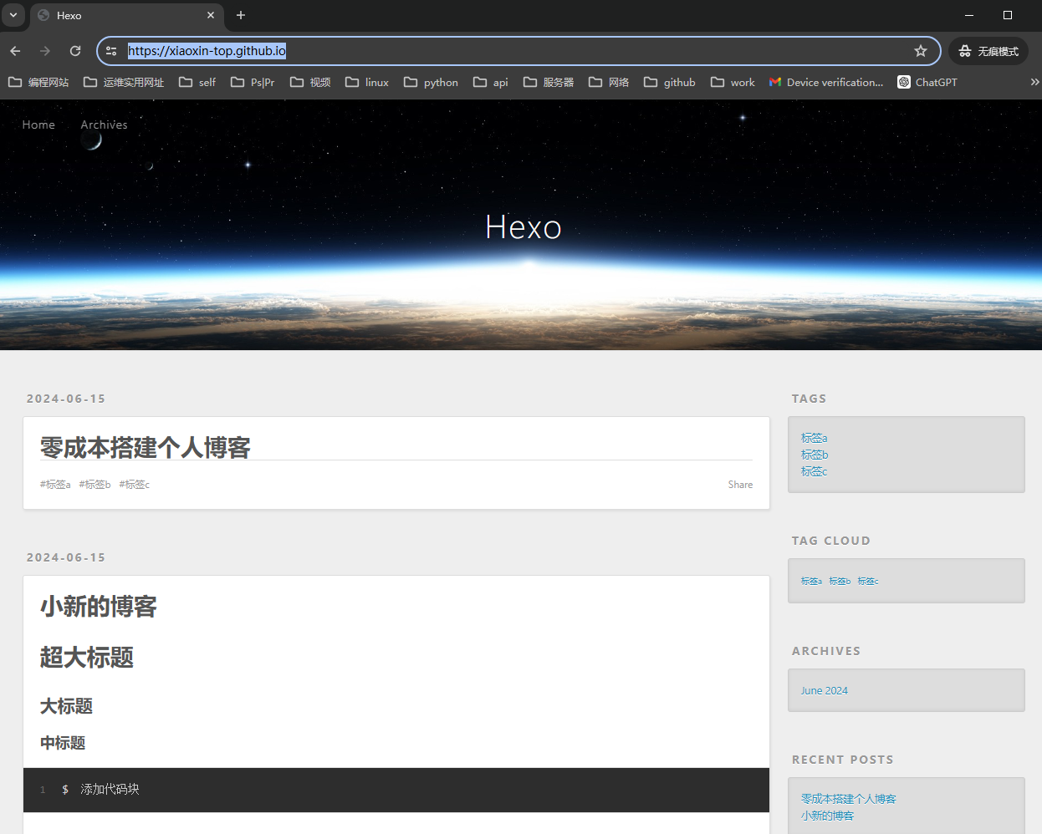
Task: Open June 2024 archive link
Action: pyautogui.click(x=824, y=690)
